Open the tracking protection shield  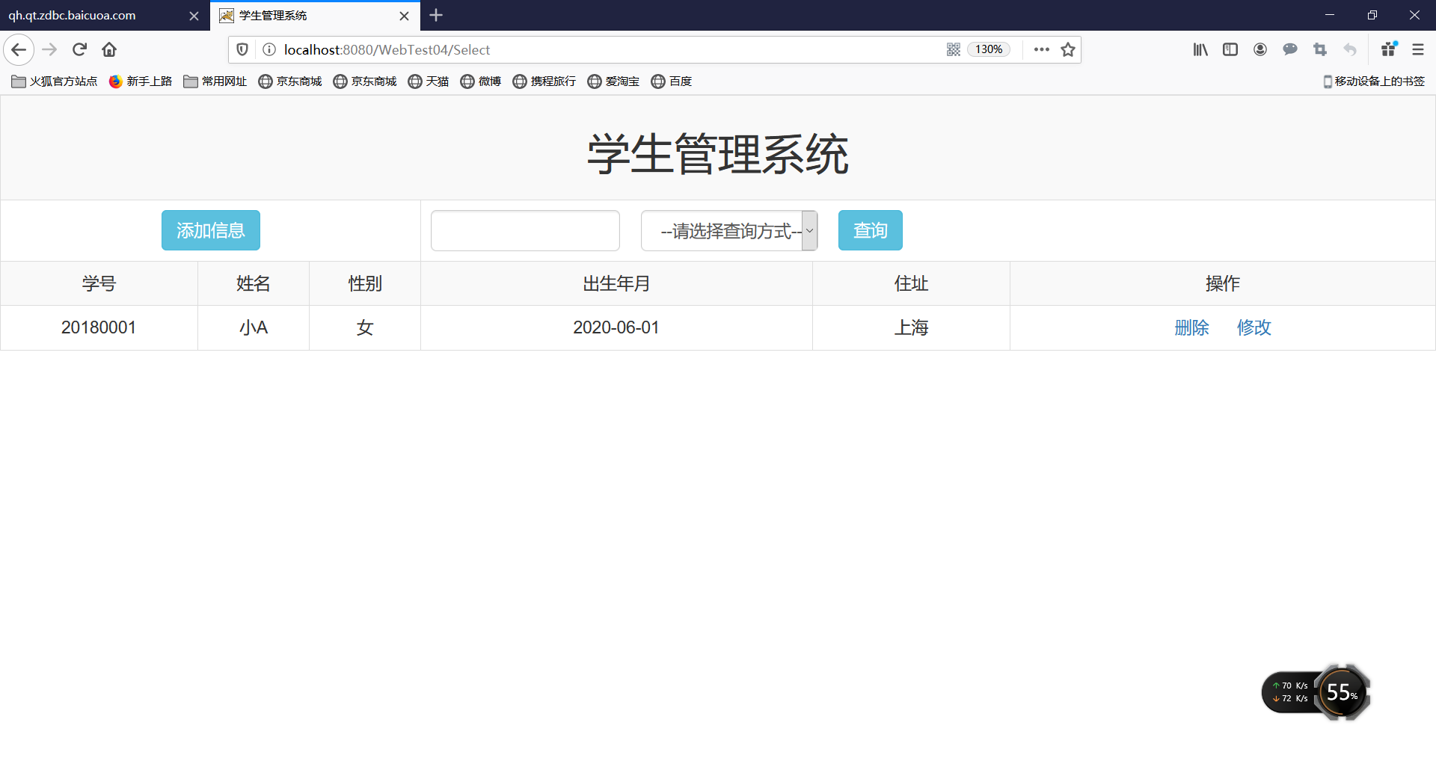coord(242,49)
